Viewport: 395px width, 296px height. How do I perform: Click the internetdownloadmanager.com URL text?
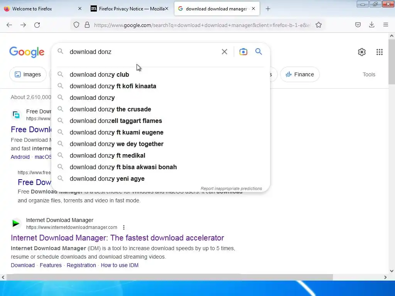(71, 227)
